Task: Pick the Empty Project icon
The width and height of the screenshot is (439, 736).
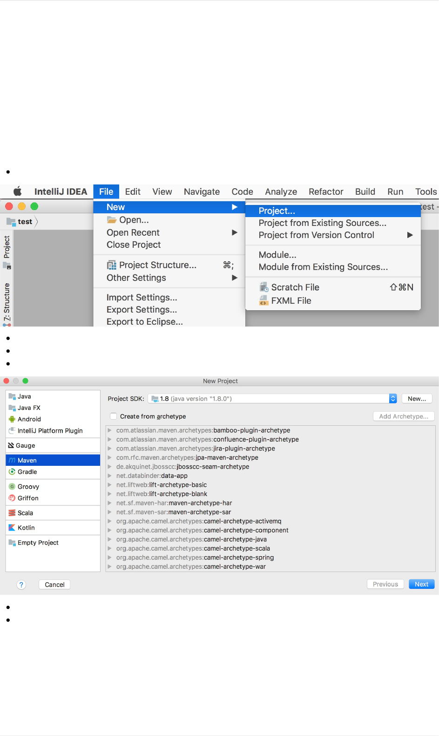Action: tap(12, 543)
